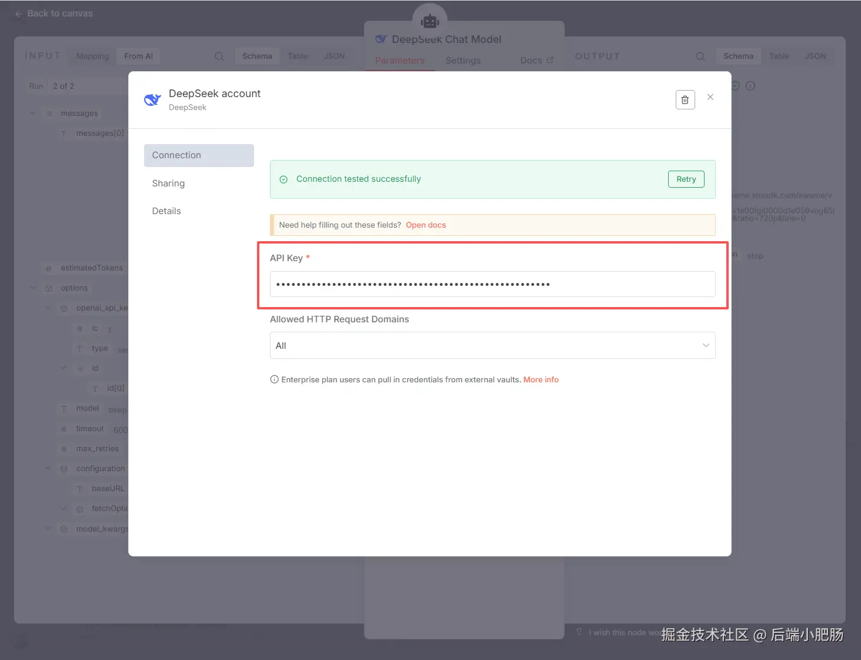This screenshot has height=660, width=861.
Task: Search the OUTPUT panel with magnifier icon
Action: pyautogui.click(x=700, y=56)
